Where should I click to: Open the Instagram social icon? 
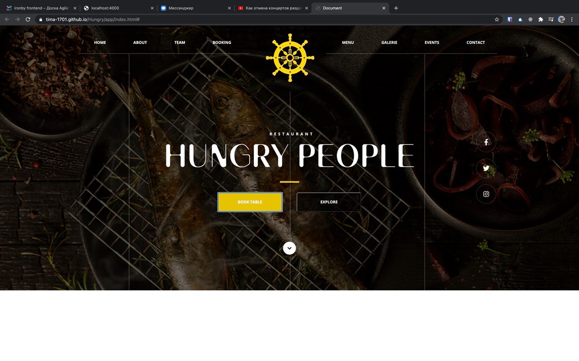point(486,194)
